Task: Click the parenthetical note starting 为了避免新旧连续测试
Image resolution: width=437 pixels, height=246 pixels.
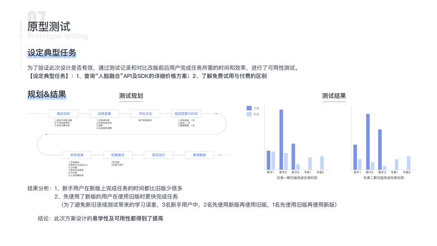Action: point(199,205)
